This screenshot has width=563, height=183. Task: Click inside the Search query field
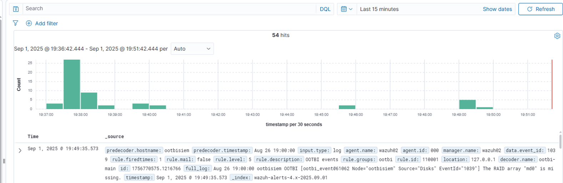coord(168,9)
